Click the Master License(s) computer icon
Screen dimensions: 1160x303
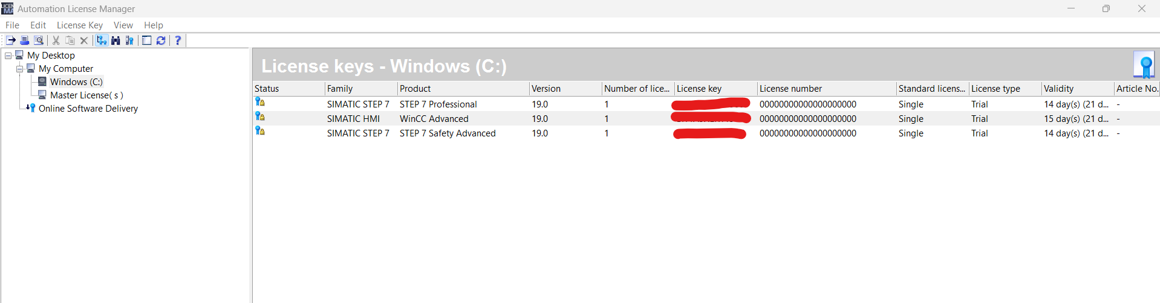[x=42, y=95]
